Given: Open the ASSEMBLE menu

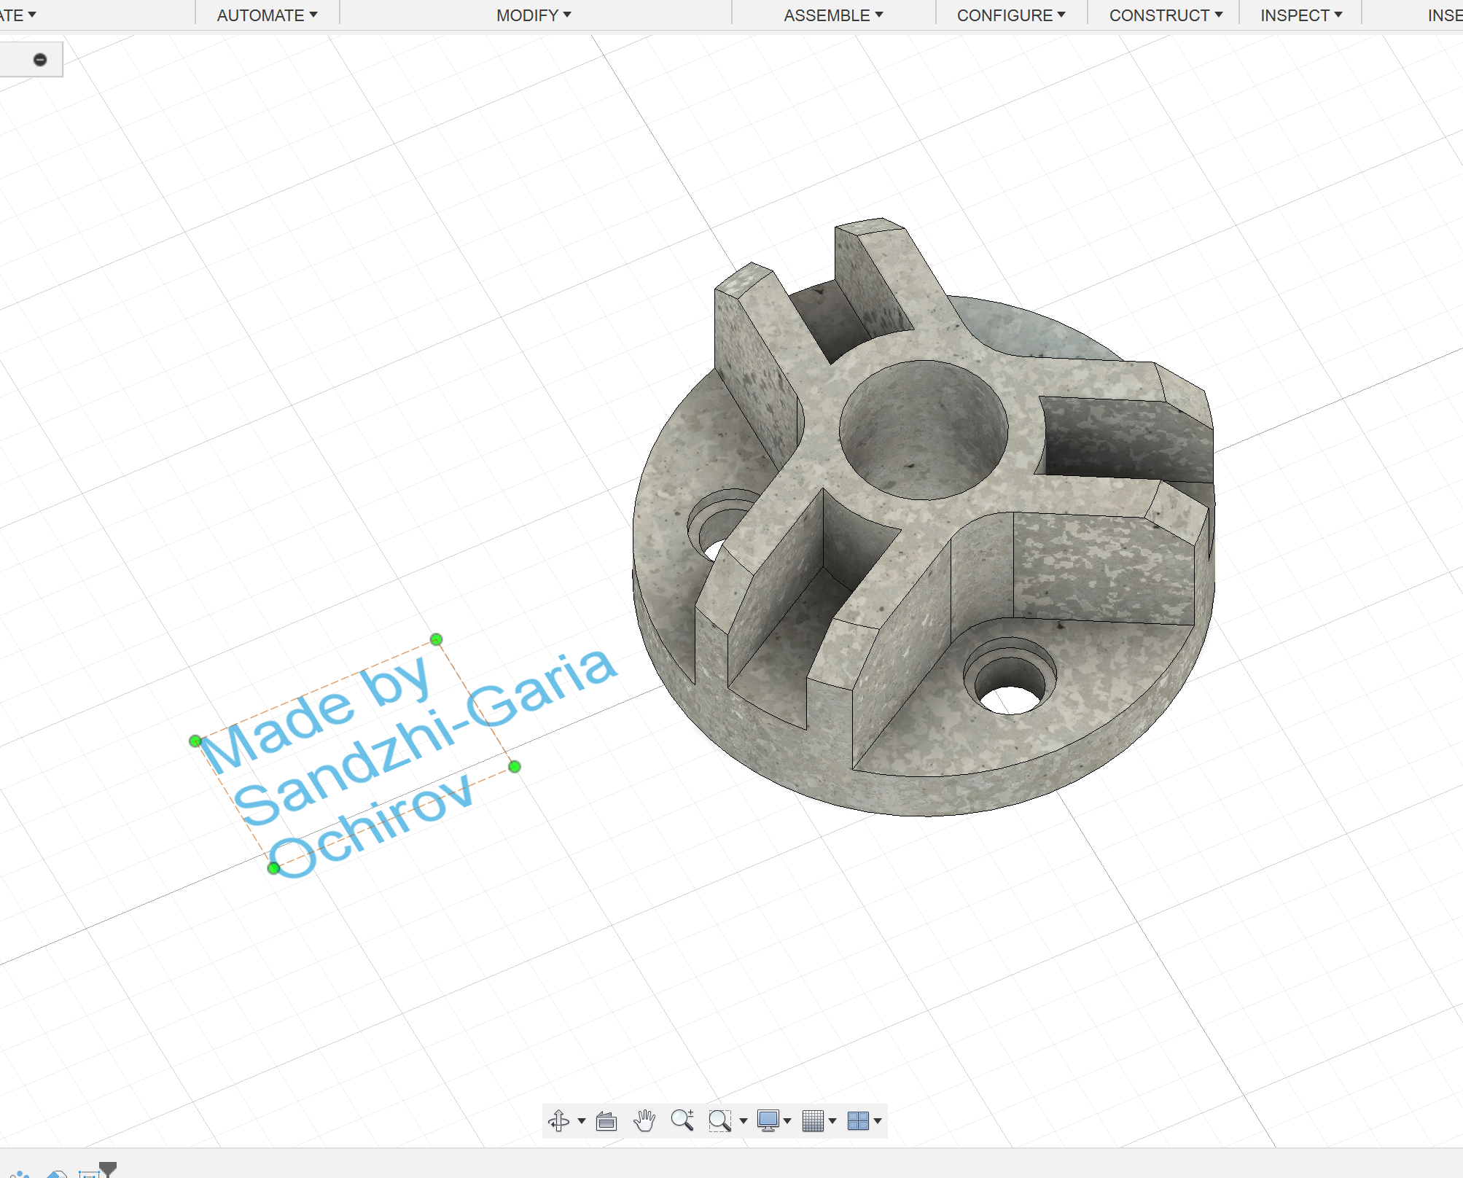Looking at the screenshot, I should pyautogui.click(x=833, y=15).
